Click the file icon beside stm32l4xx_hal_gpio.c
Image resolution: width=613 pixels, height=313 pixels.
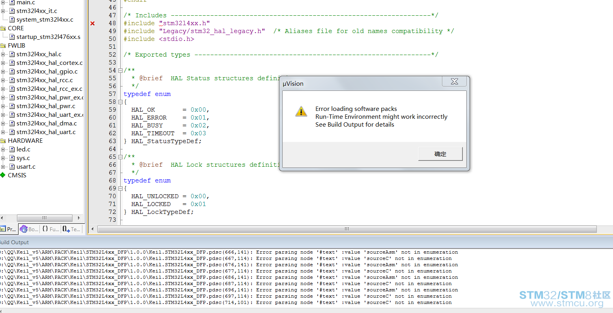[12, 72]
